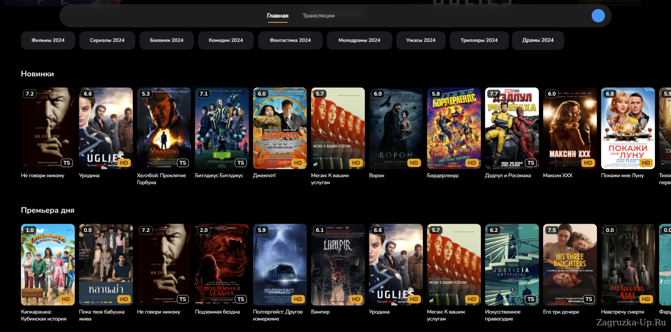The width and height of the screenshot is (671, 332).
Task: Choose the Фантастика 2024 category
Action: [x=290, y=40]
